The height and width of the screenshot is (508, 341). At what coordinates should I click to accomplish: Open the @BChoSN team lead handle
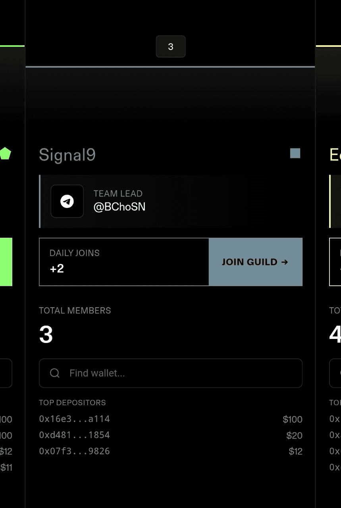click(x=119, y=207)
